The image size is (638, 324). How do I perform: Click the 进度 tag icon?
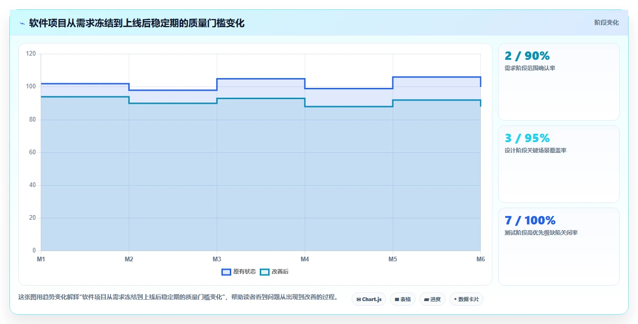426,299
